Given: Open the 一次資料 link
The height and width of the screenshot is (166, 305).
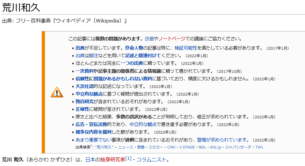Looking at the screenshot, I should coord(84,71).
